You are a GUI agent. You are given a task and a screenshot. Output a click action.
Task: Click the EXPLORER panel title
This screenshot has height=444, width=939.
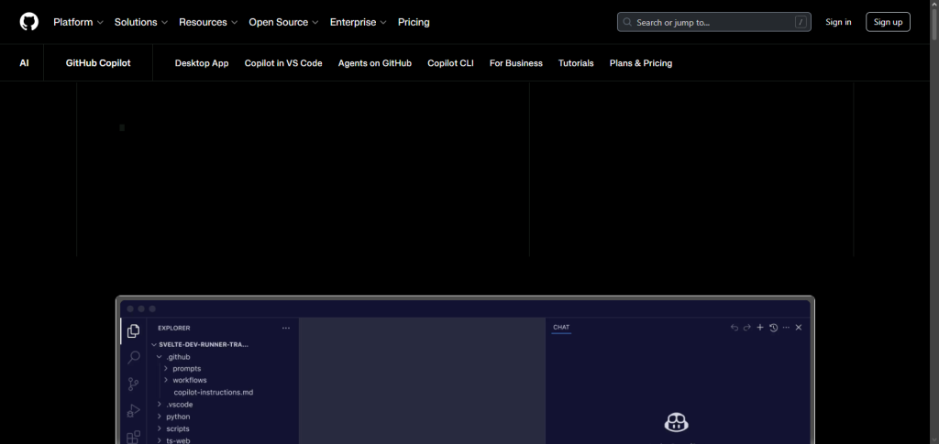174,328
